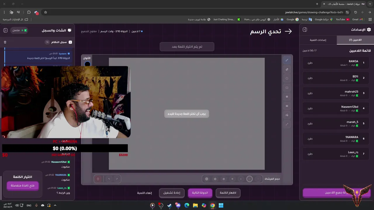The height and width of the screenshot is (210, 374).
Task: Click the settings gear icon in الإعدادات header
Action: [x=369, y=30]
